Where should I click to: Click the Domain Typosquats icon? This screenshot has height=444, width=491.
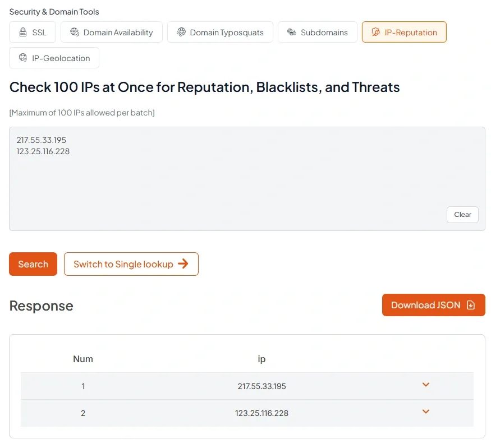181,32
